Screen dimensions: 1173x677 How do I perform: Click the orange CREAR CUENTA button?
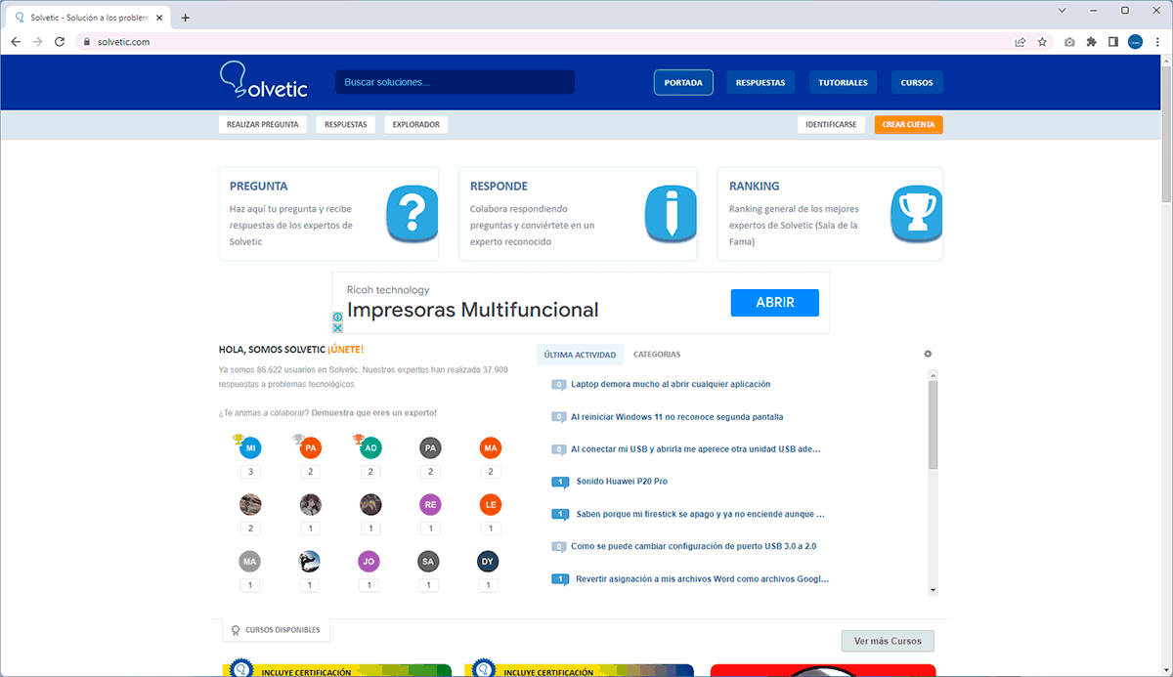tap(908, 124)
